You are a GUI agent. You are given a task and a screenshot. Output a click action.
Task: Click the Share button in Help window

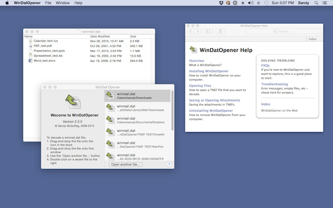pos(221,31)
